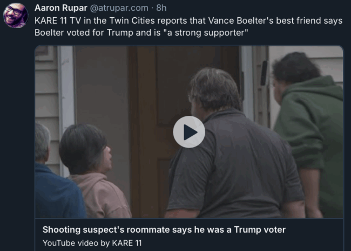Select the quoted phrase "a strong supporter"

tap(206, 33)
